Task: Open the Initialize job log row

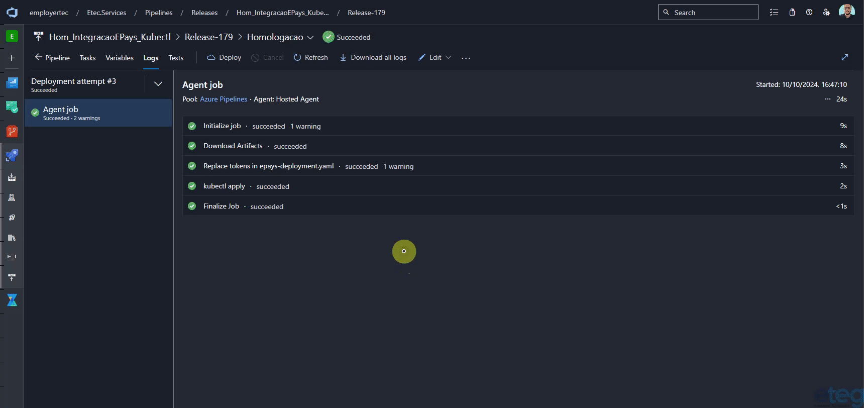Action: click(x=518, y=126)
